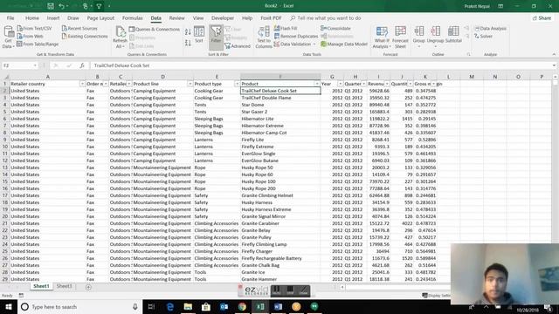Image resolution: width=559 pixels, height=314 pixels.
Task: Select the Sheet1 tab
Action: coord(41,286)
